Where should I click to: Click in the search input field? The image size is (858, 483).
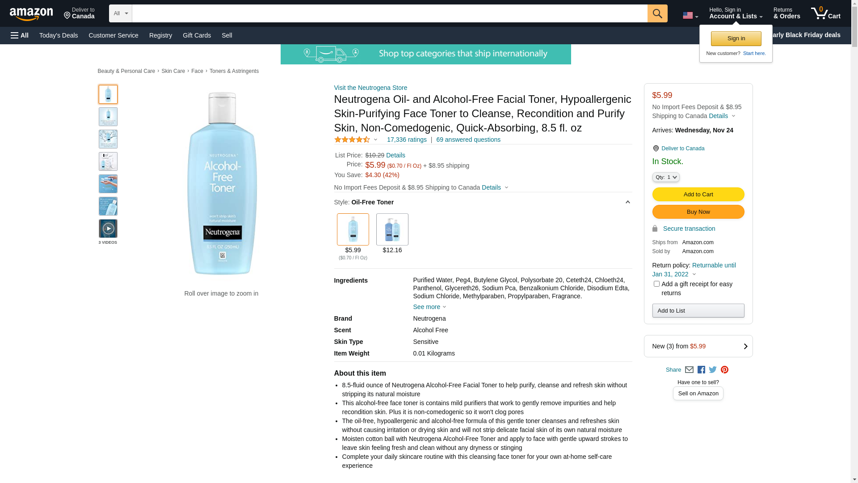tap(389, 13)
